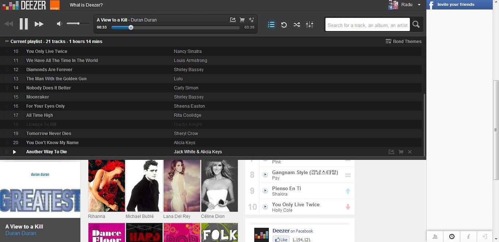Play The Man With the Golden Gun
The height and width of the screenshot is (242, 499).
(x=56, y=79)
